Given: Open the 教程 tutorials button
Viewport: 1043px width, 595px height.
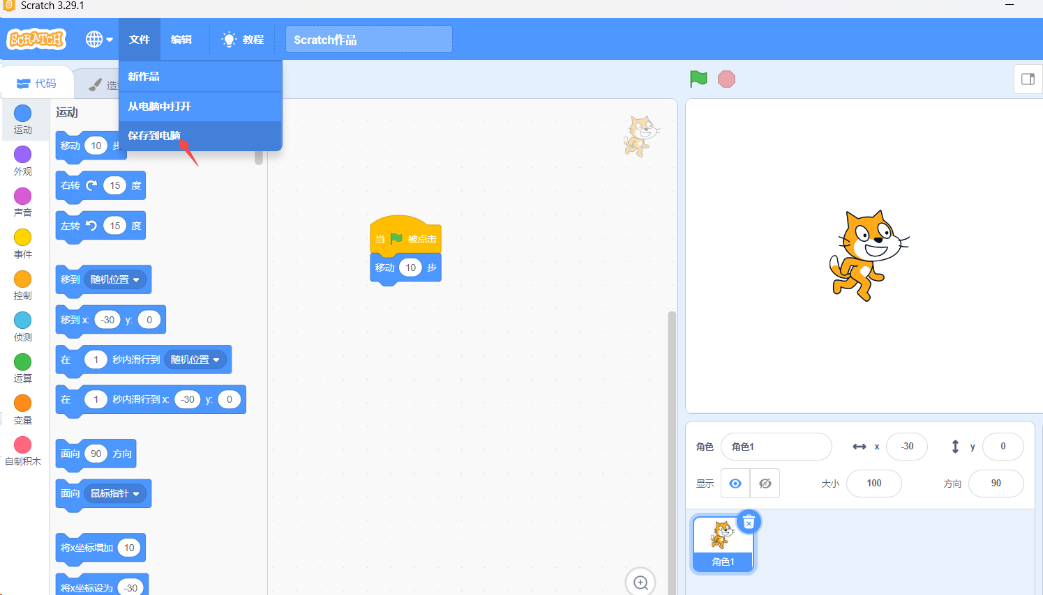Looking at the screenshot, I should click(x=243, y=39).
